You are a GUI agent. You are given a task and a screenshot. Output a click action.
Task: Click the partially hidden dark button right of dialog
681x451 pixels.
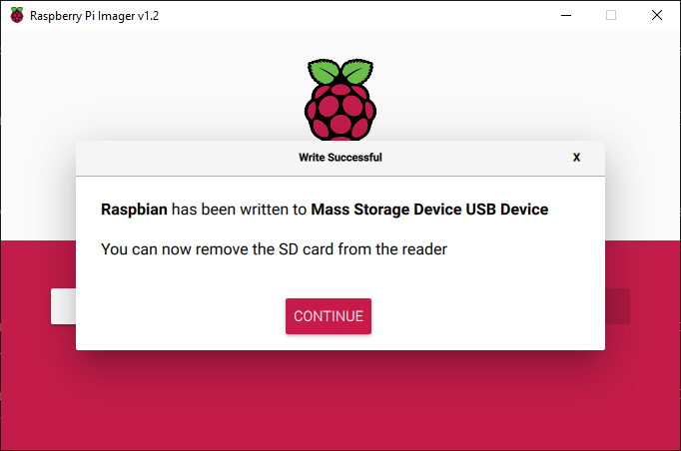(x=617, y=306)
